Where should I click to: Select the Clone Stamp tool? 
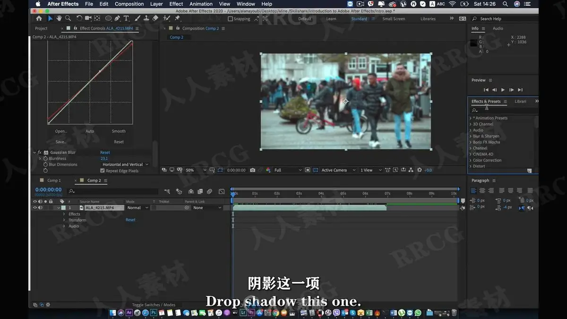147,18
